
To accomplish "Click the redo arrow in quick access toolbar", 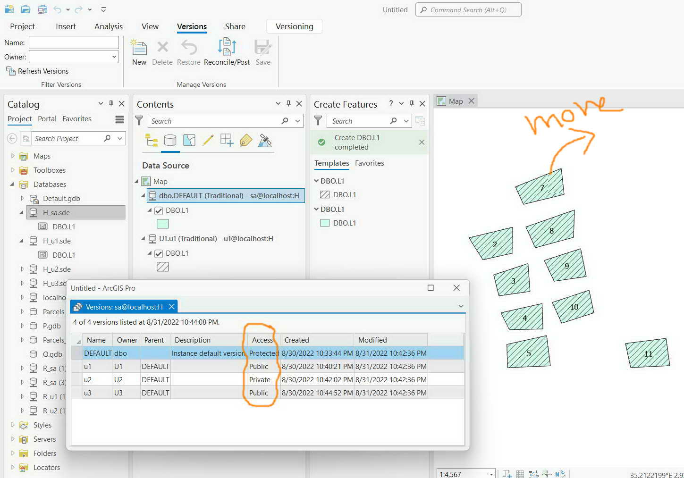I will (x=79, y=9).
